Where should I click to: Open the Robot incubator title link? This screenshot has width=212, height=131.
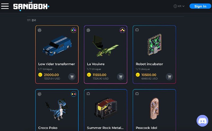tap(149, 64)
